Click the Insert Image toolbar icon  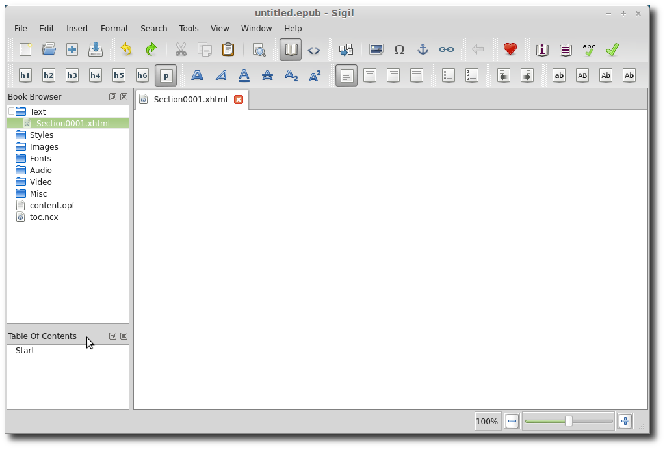tap(376, 49)
